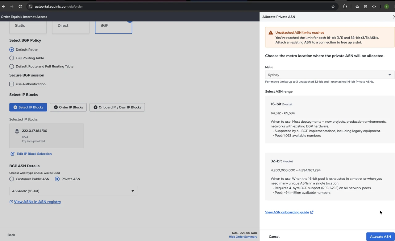
Task: Click the trash can extension icon
Action: [x=366, y=6]
